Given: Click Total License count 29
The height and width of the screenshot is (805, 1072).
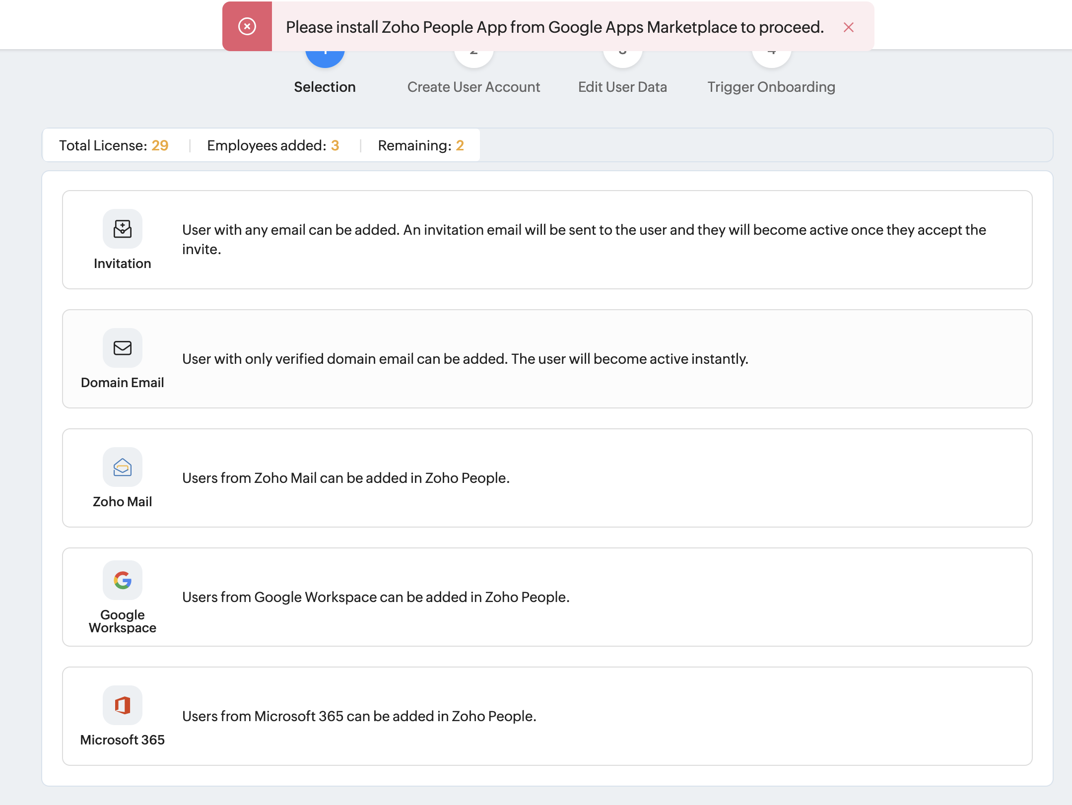Looking at the screenshot, I should pos(160,145).
